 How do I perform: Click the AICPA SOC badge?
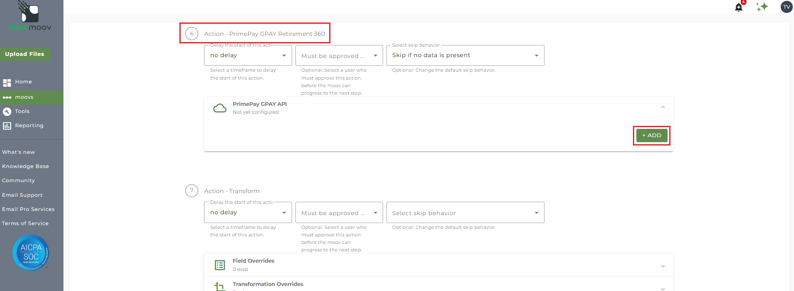tap(31, 253)
